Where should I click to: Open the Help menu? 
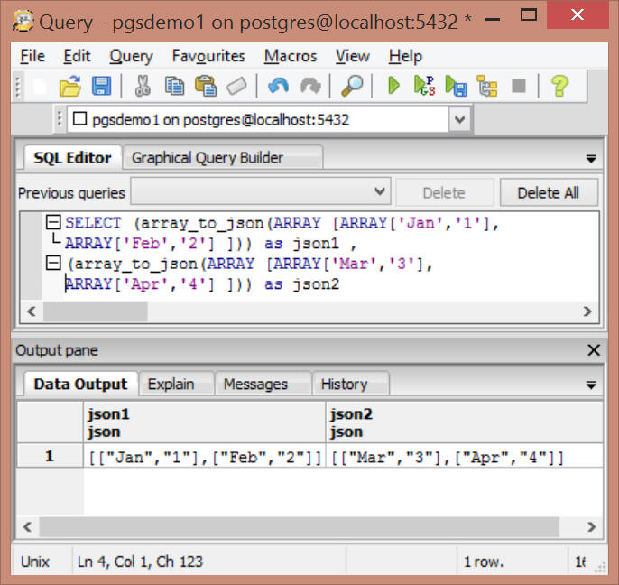point(405,57)
